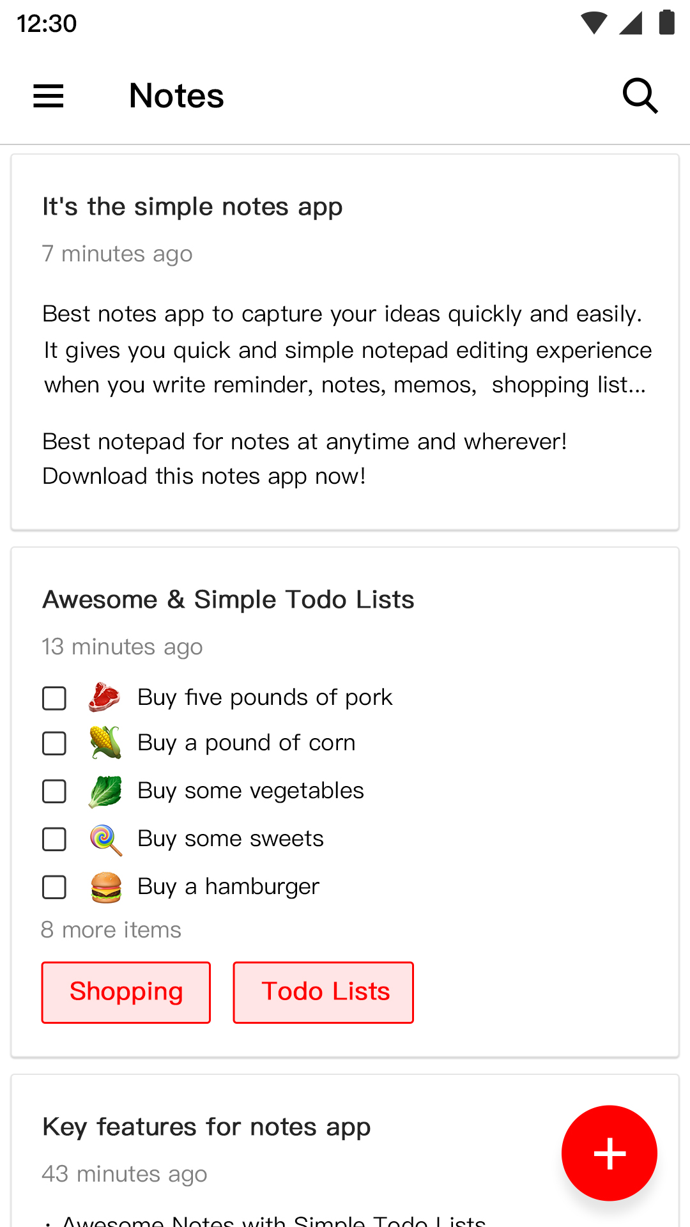Tap the lollipop emoji icon
The width and height of the screenshot is (690, 1227).
(105, 839)
